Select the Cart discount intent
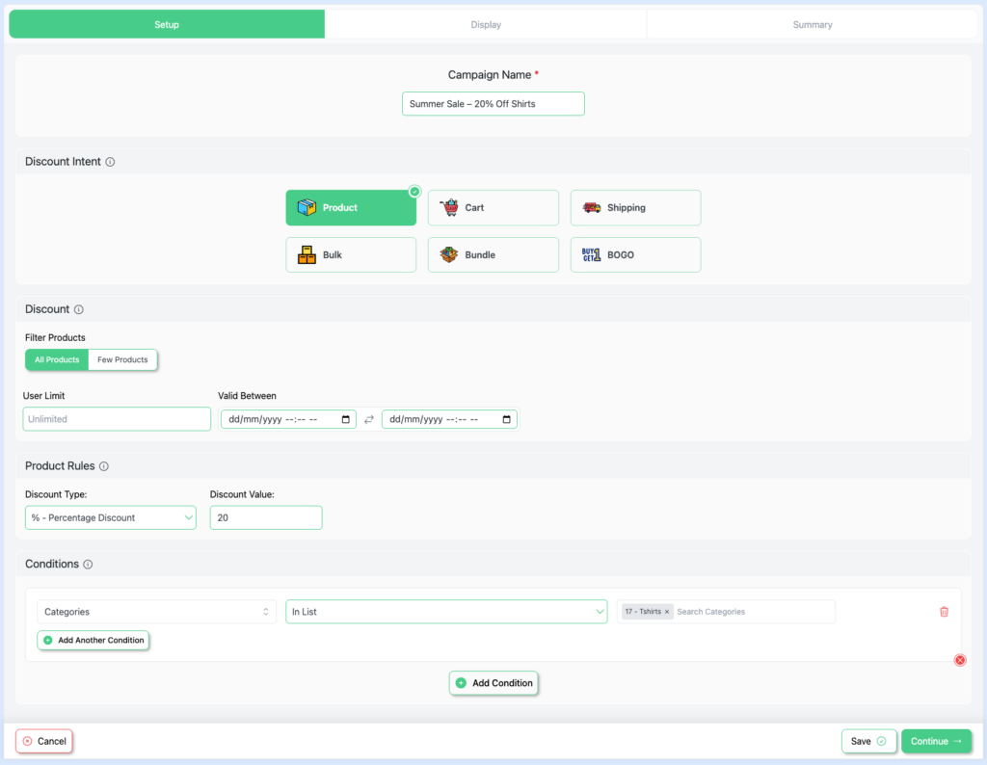Image resolution: width=987 pixels, height=765 pixels. (493, 208)
